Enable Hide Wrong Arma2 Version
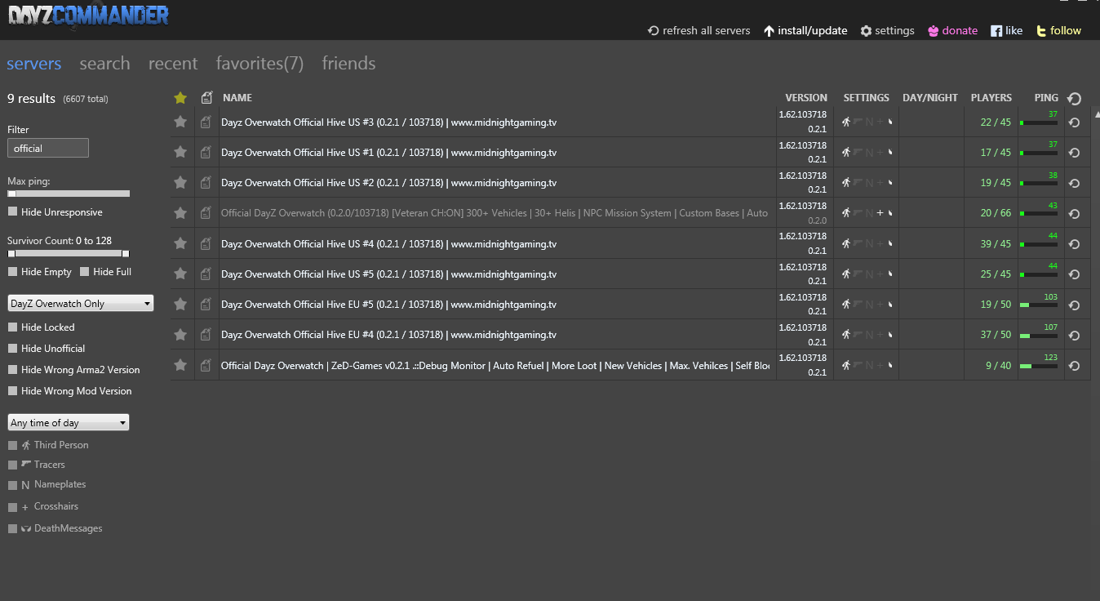Screen dimensions: 1100x601 click(12, 370)
